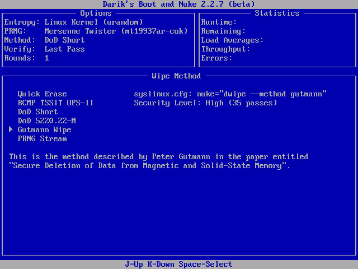Click the PRNG Mersenne Twister option
The image size is (358, 269).
[x=97, y=31]
